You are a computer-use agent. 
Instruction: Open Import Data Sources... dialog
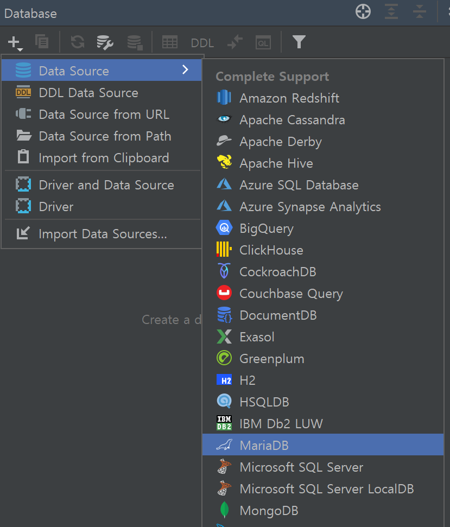[x=102, y=234]
